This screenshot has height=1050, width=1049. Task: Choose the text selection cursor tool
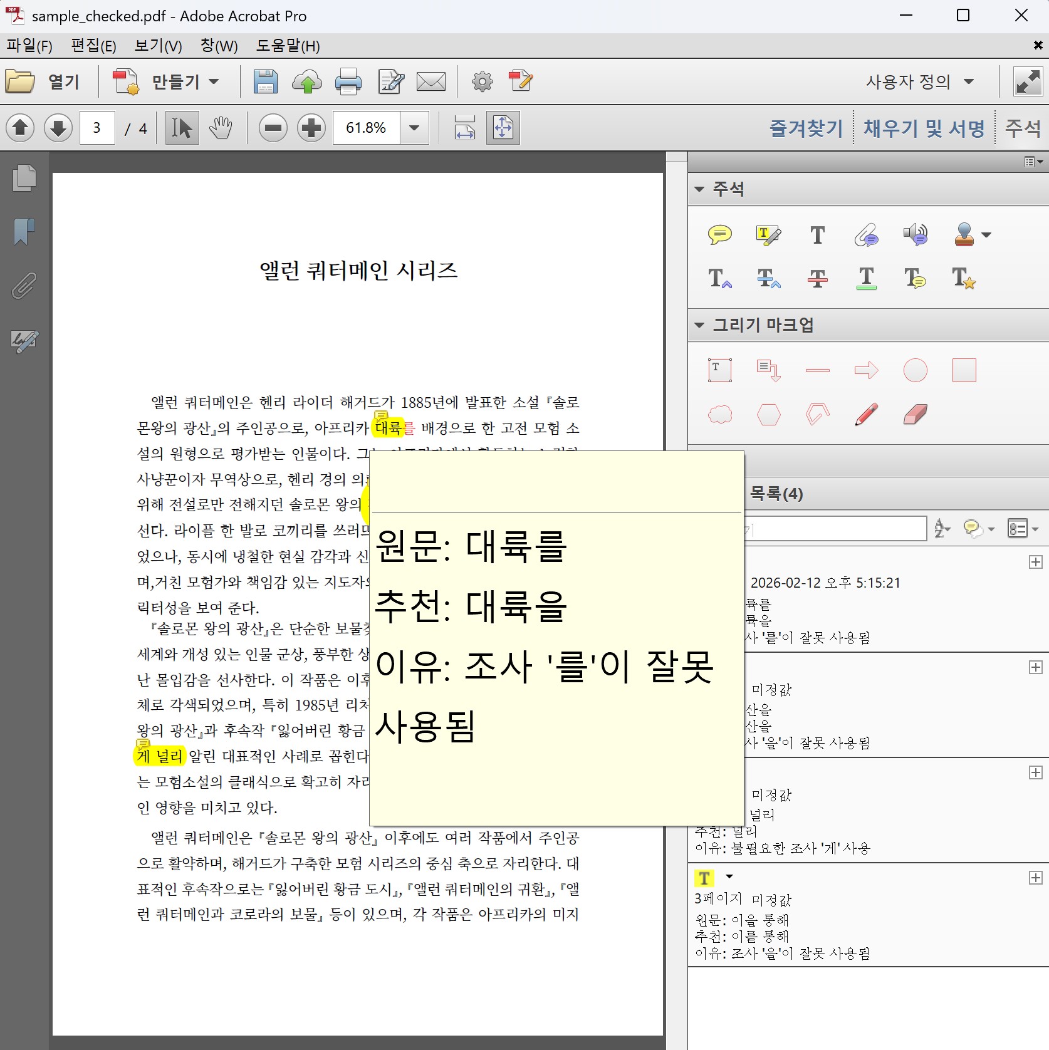click(182, 128)
